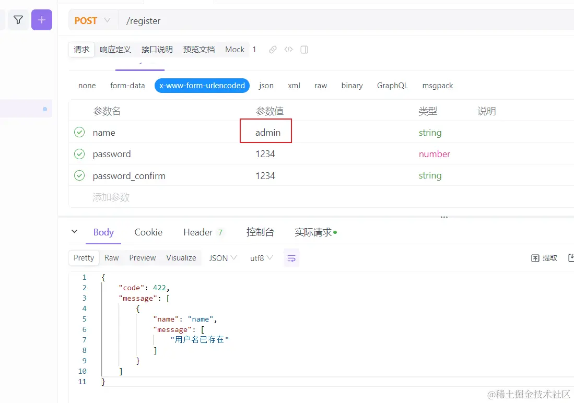Click the 提取 extract button
Viewport: 574px width, 403px height.
544,258
